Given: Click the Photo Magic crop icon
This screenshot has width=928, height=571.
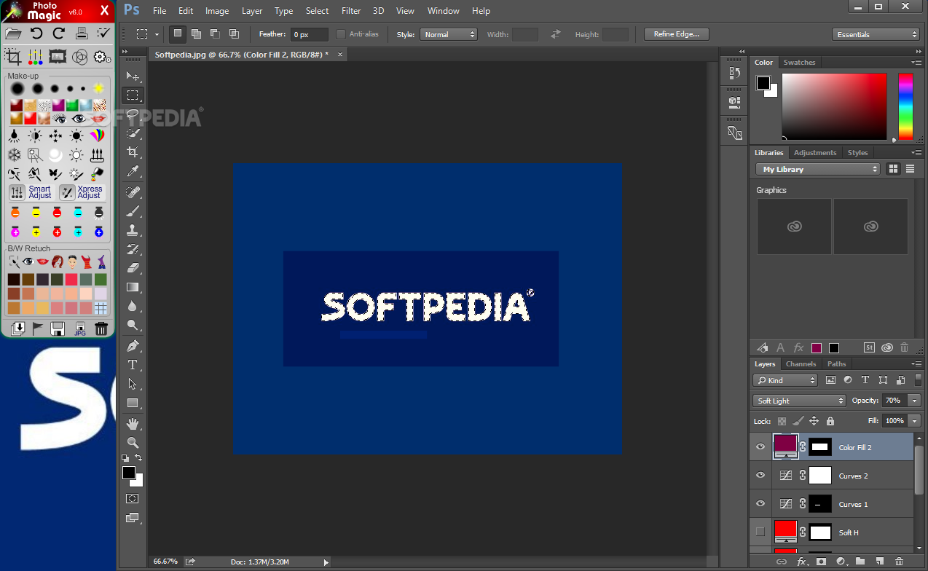Looking at the screenshot, I should (13, 56).
